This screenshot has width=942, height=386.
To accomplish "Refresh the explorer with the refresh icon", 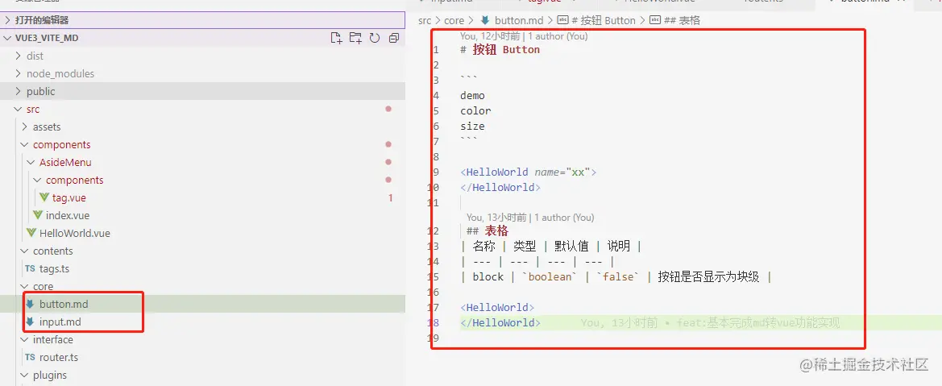I will coord(375,38).
